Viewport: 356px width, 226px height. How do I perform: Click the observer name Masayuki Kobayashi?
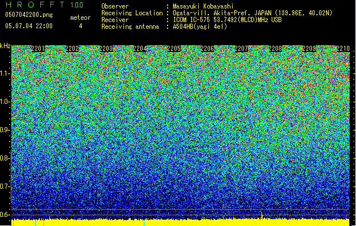click(x=203, y=6)
